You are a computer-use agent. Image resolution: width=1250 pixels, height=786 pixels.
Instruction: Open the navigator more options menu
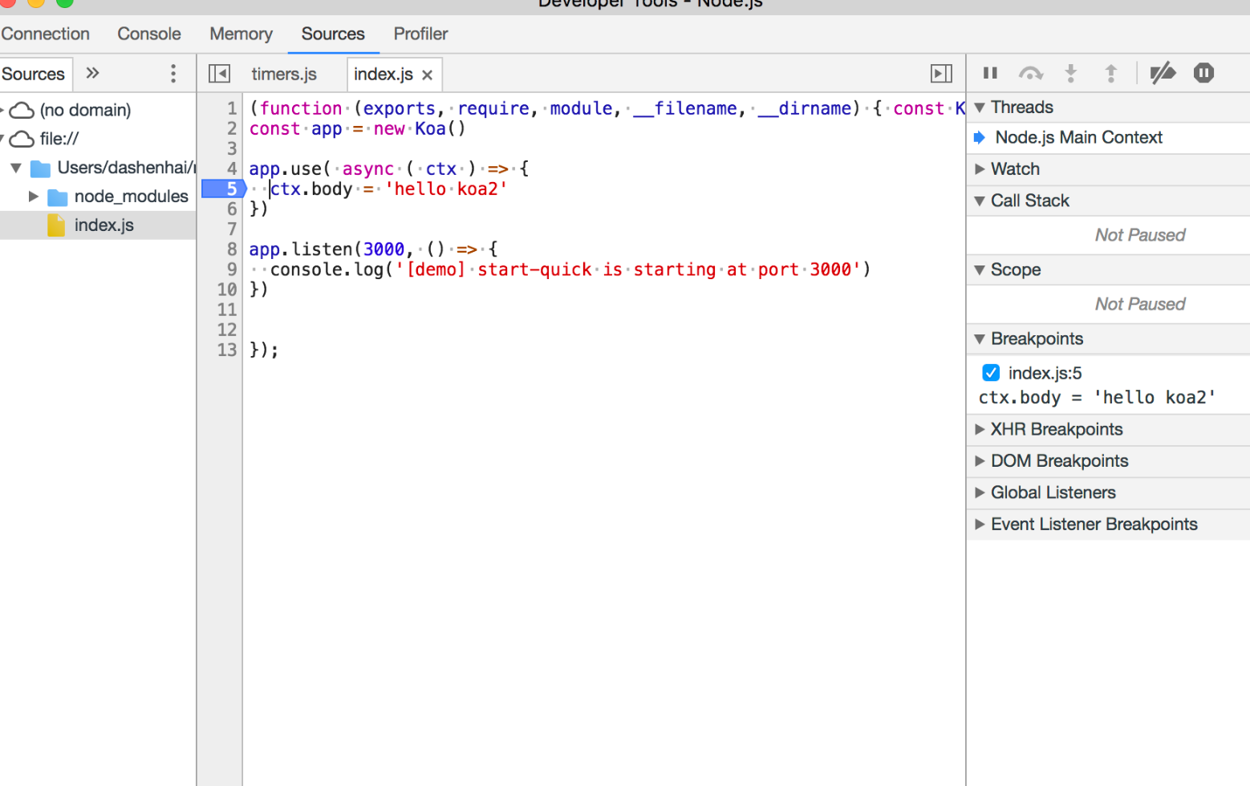coord(172,74)
